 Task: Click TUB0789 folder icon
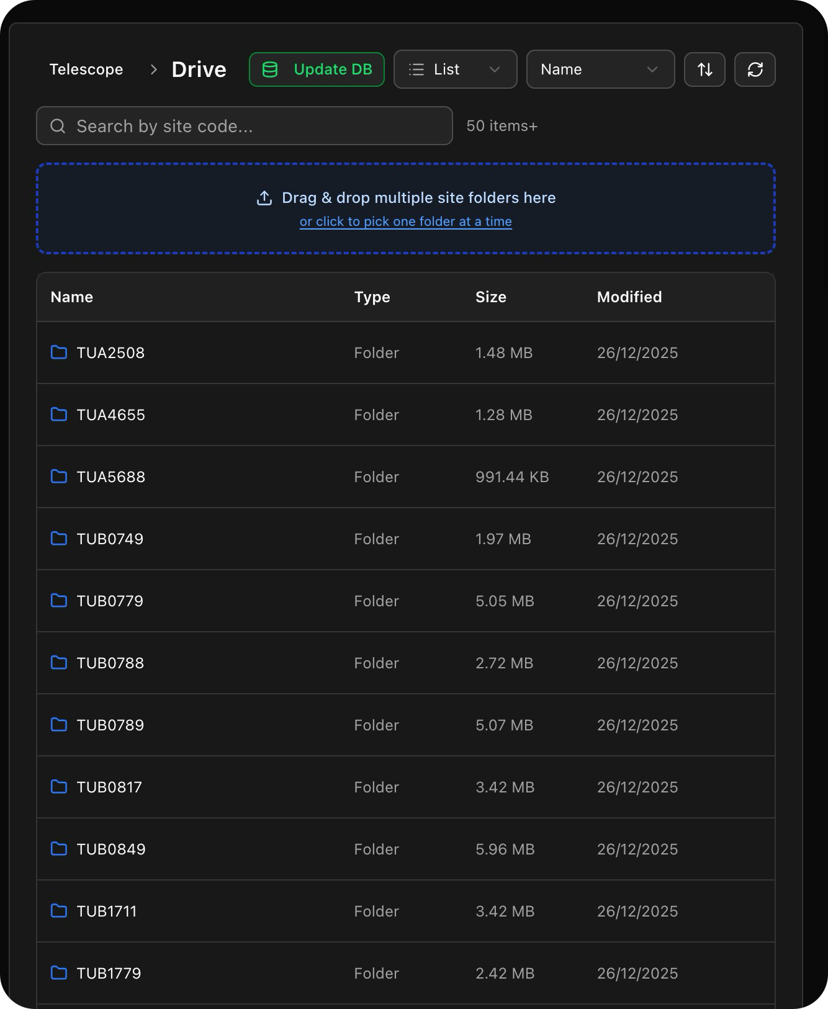pos(59,725)
